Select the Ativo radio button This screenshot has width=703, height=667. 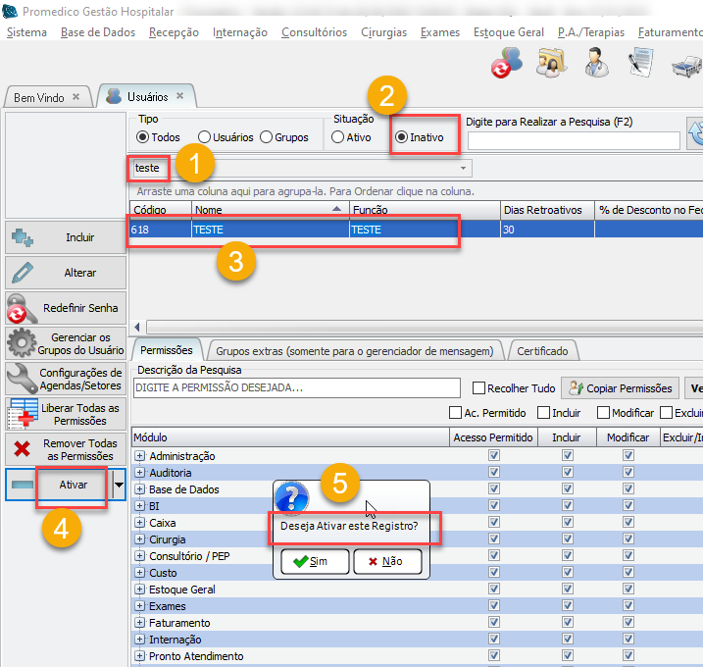(x=338, y=137)
